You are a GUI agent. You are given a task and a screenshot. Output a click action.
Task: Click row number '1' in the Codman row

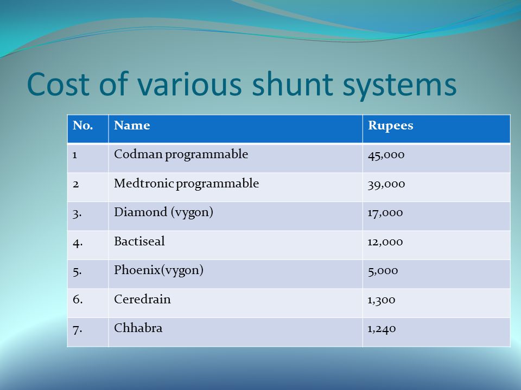pos(88,158)
